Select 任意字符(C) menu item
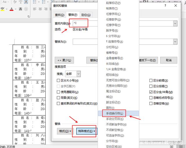This screenshot has width=186, height=148. coord(118,14)
